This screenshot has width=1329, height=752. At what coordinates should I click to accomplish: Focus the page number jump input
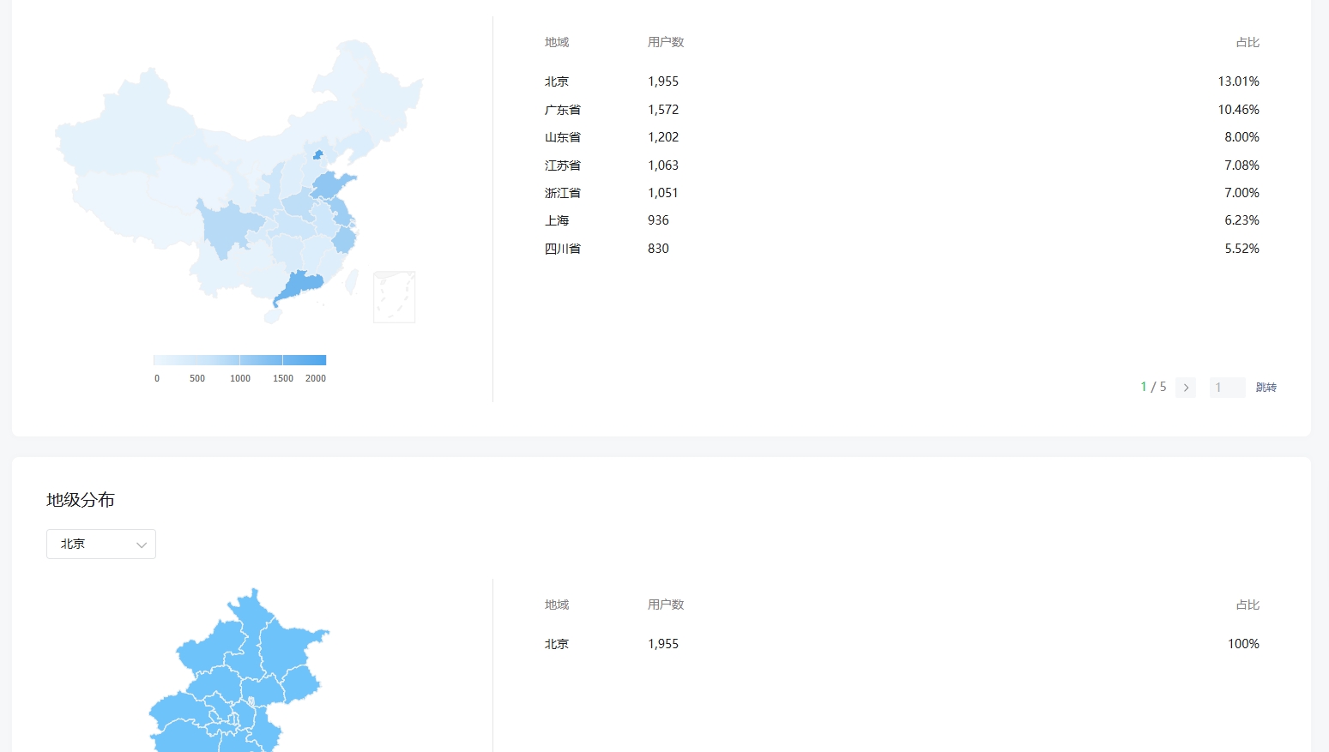click(x=1227, y=388)
